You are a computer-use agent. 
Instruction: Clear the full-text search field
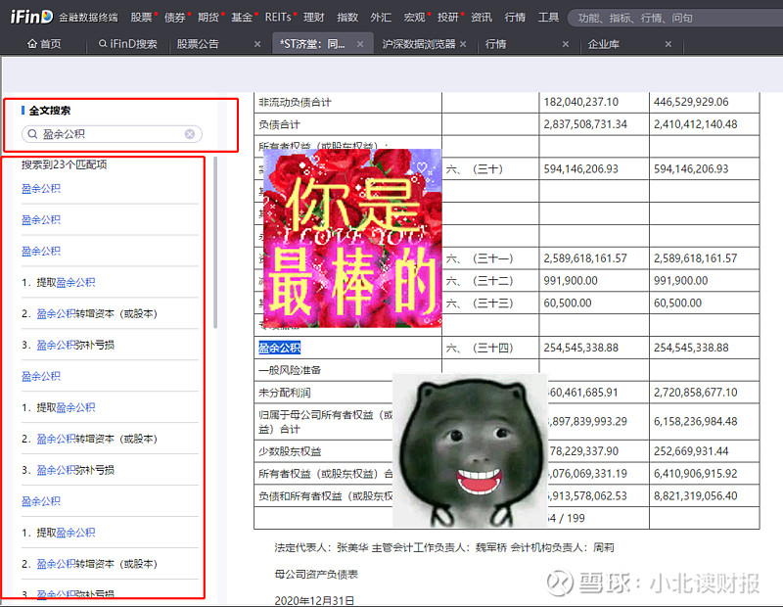click(190, 134)
